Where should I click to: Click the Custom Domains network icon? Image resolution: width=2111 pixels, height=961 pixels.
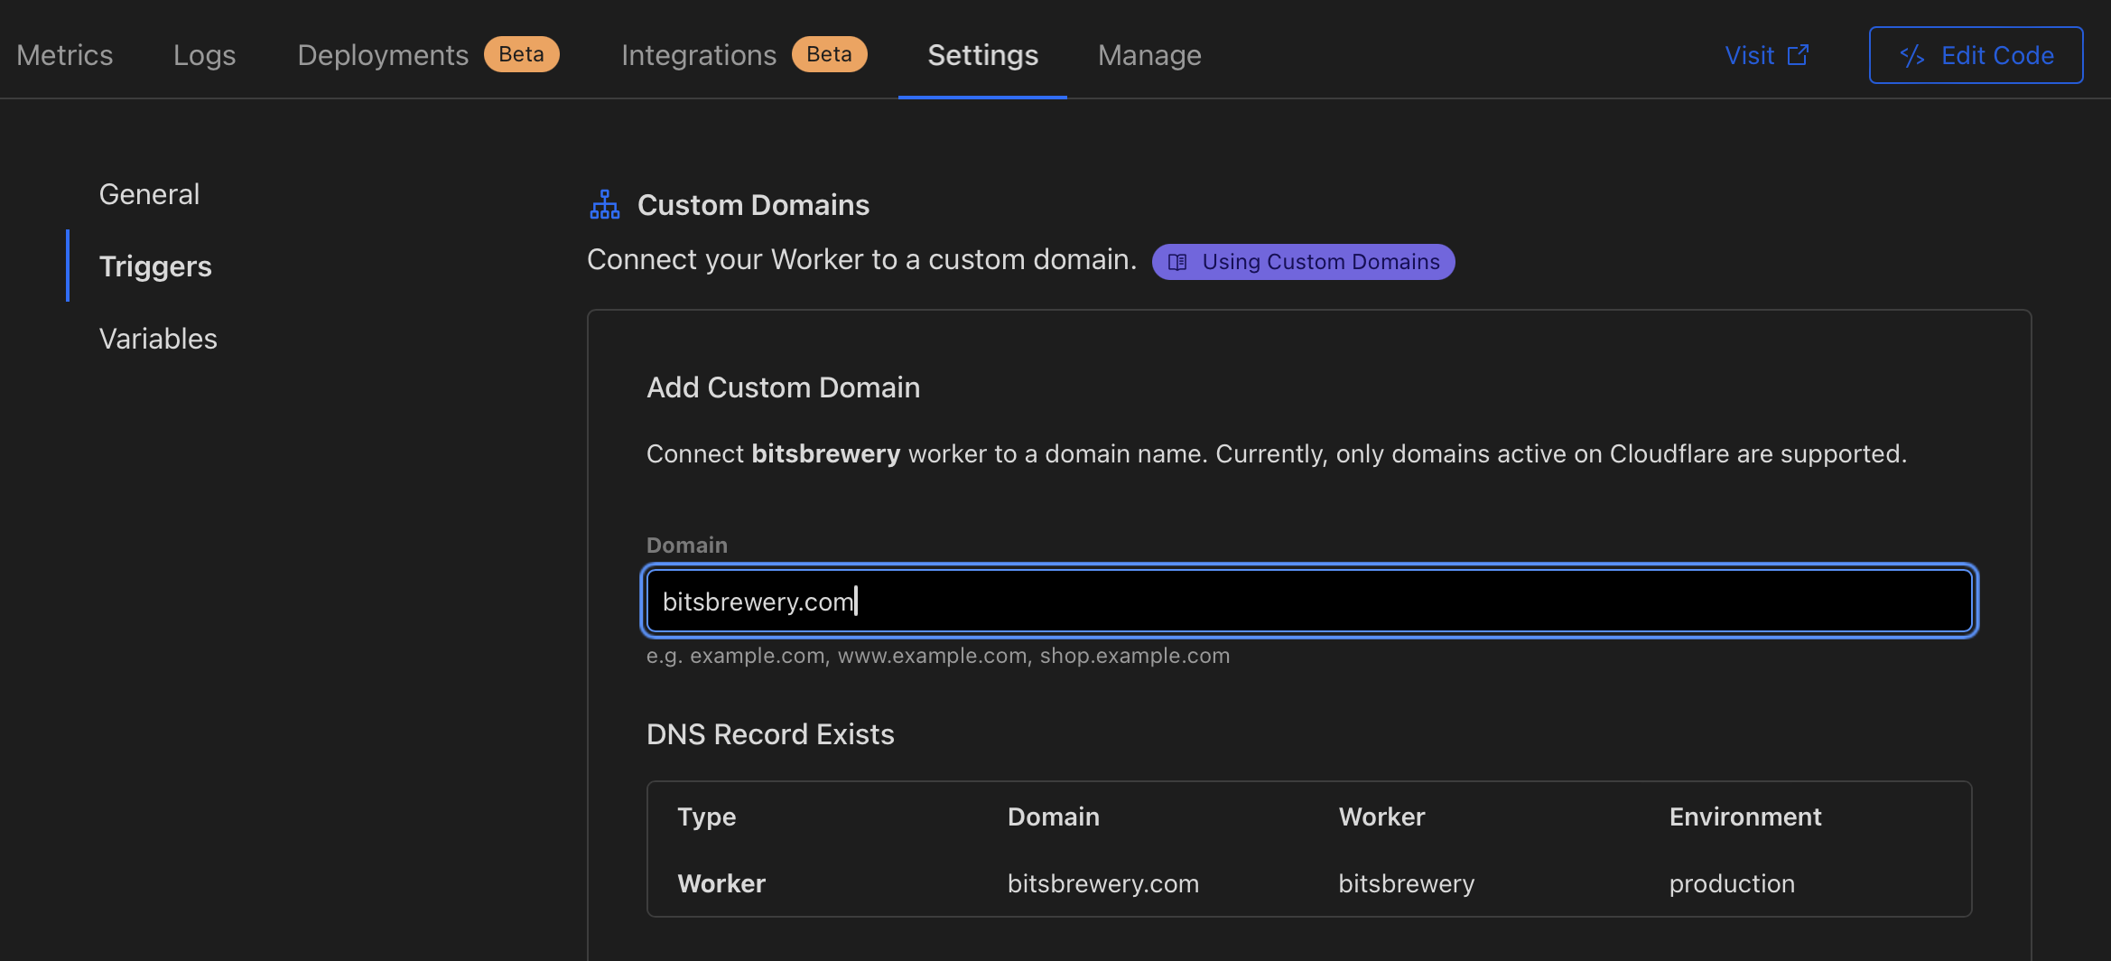click(604, 204)
